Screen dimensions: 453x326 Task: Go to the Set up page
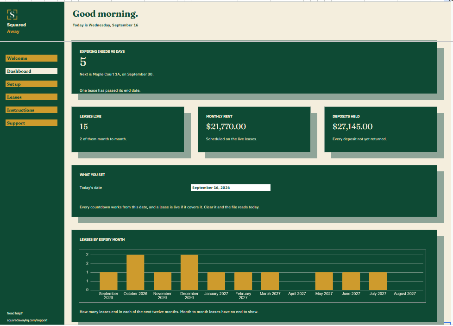point(31,84)
